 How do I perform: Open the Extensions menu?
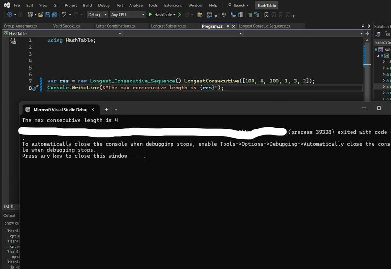tap(173, 5)
